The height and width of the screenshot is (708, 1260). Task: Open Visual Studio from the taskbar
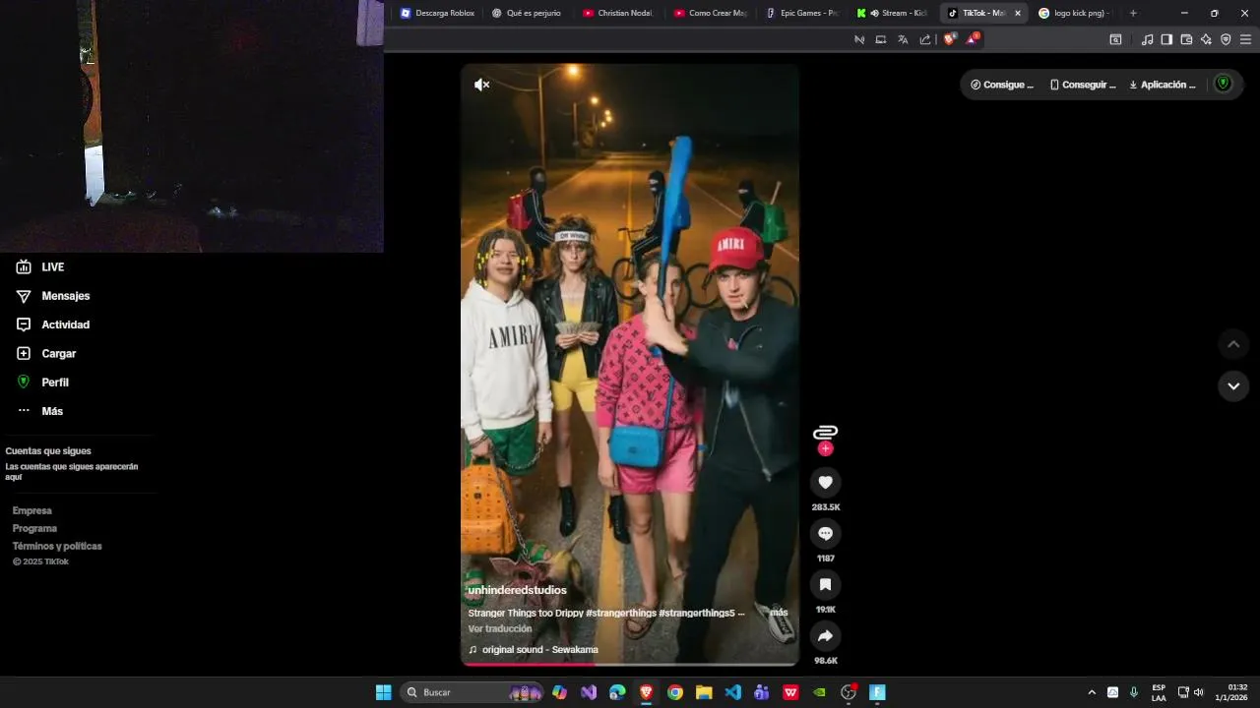point(589,692)
